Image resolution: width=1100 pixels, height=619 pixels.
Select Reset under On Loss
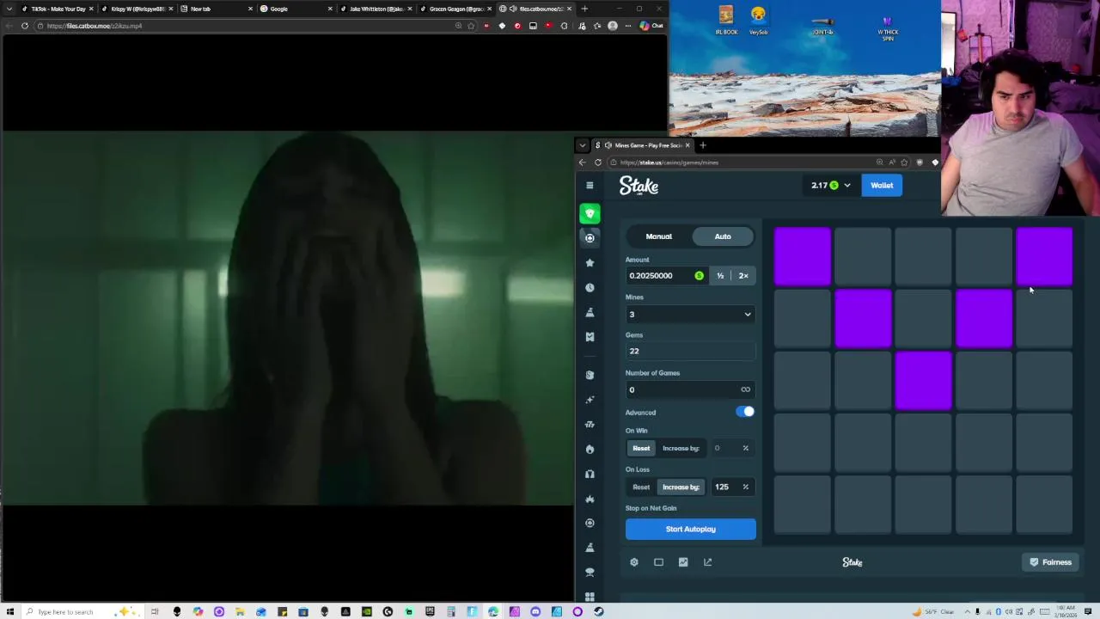pos(641,487)
